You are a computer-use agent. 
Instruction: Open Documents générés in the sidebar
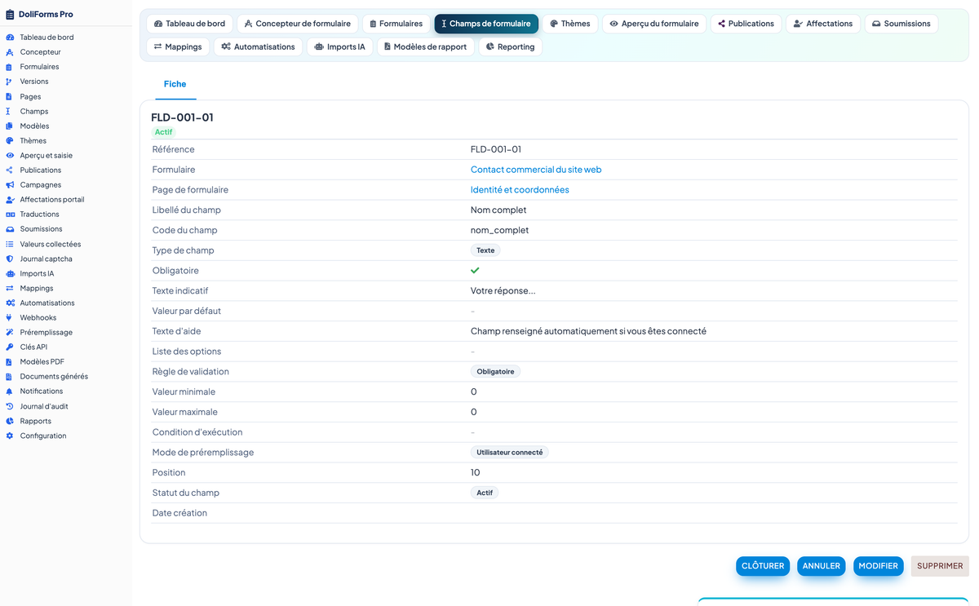(54, 377)
